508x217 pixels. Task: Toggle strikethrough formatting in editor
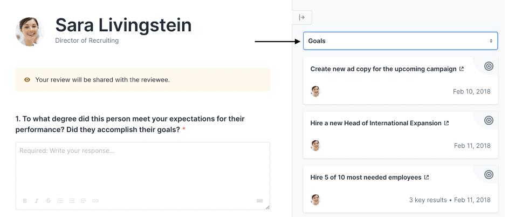[x=49, y=201]
